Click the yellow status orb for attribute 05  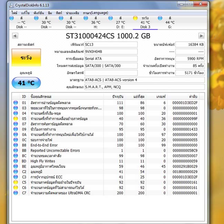(16, 119)
